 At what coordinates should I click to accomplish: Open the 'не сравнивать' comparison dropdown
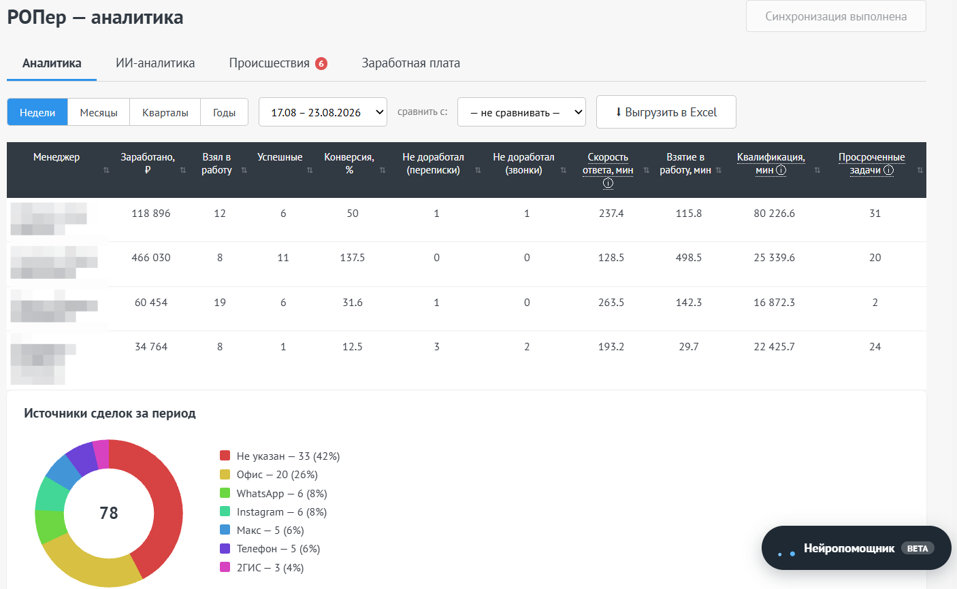[x=521, y=112]
